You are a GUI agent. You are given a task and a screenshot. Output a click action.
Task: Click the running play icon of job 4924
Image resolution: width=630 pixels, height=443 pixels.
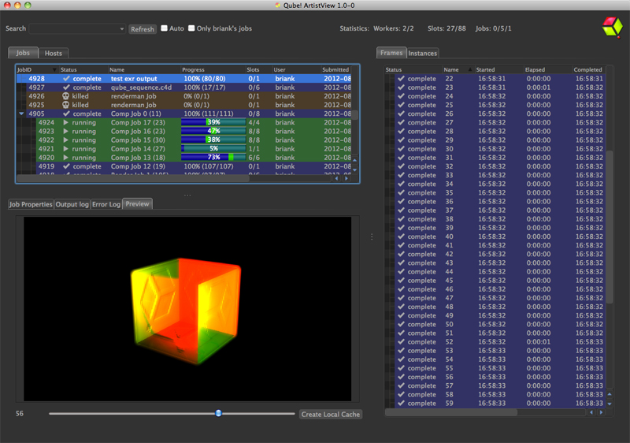65,122
